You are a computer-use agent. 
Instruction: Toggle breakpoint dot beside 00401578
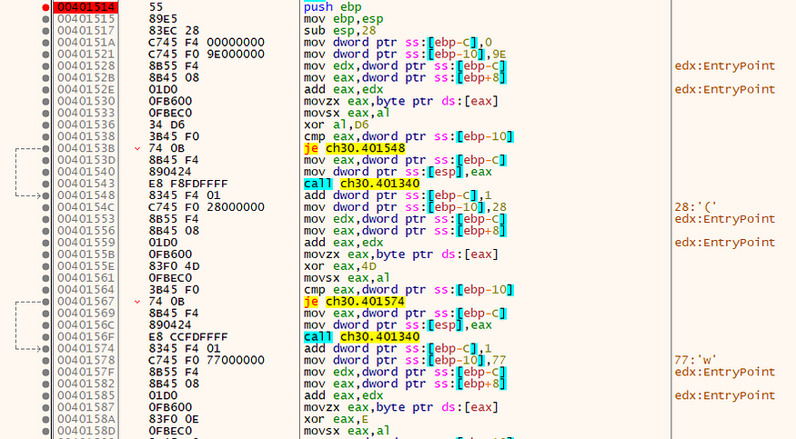pyautogui.click(x=45, y=361)
